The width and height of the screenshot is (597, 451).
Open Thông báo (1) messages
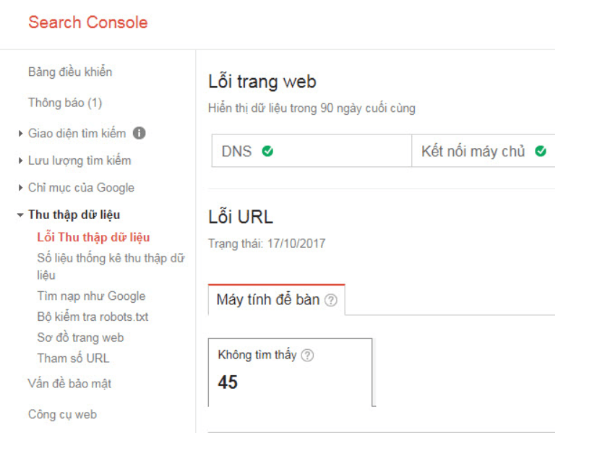[x=65, y=103]
